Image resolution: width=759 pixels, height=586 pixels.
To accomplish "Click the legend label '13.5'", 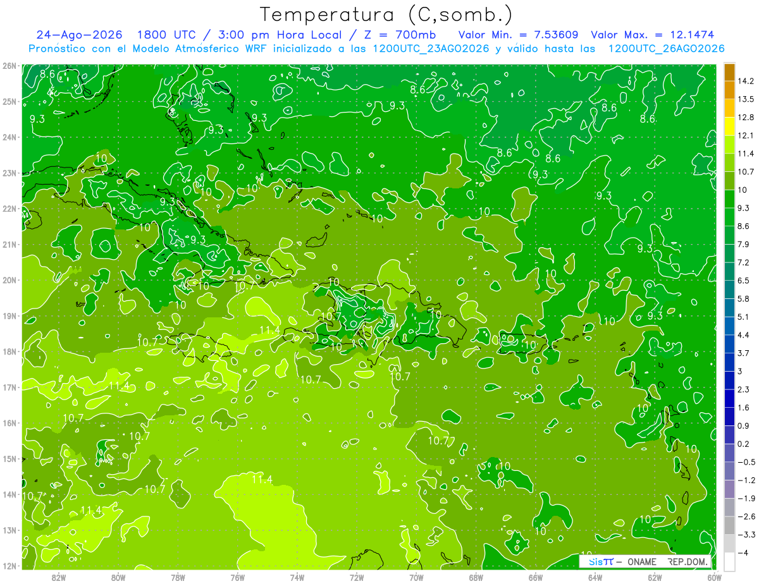I will coord(746,99).
